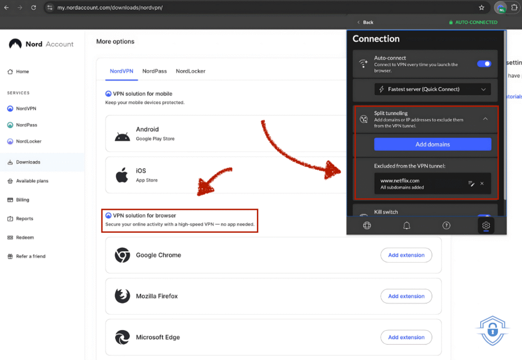This screenshot has width=522, height=360.
Task: Open site information icon in address bar
Action: [49, 7]
